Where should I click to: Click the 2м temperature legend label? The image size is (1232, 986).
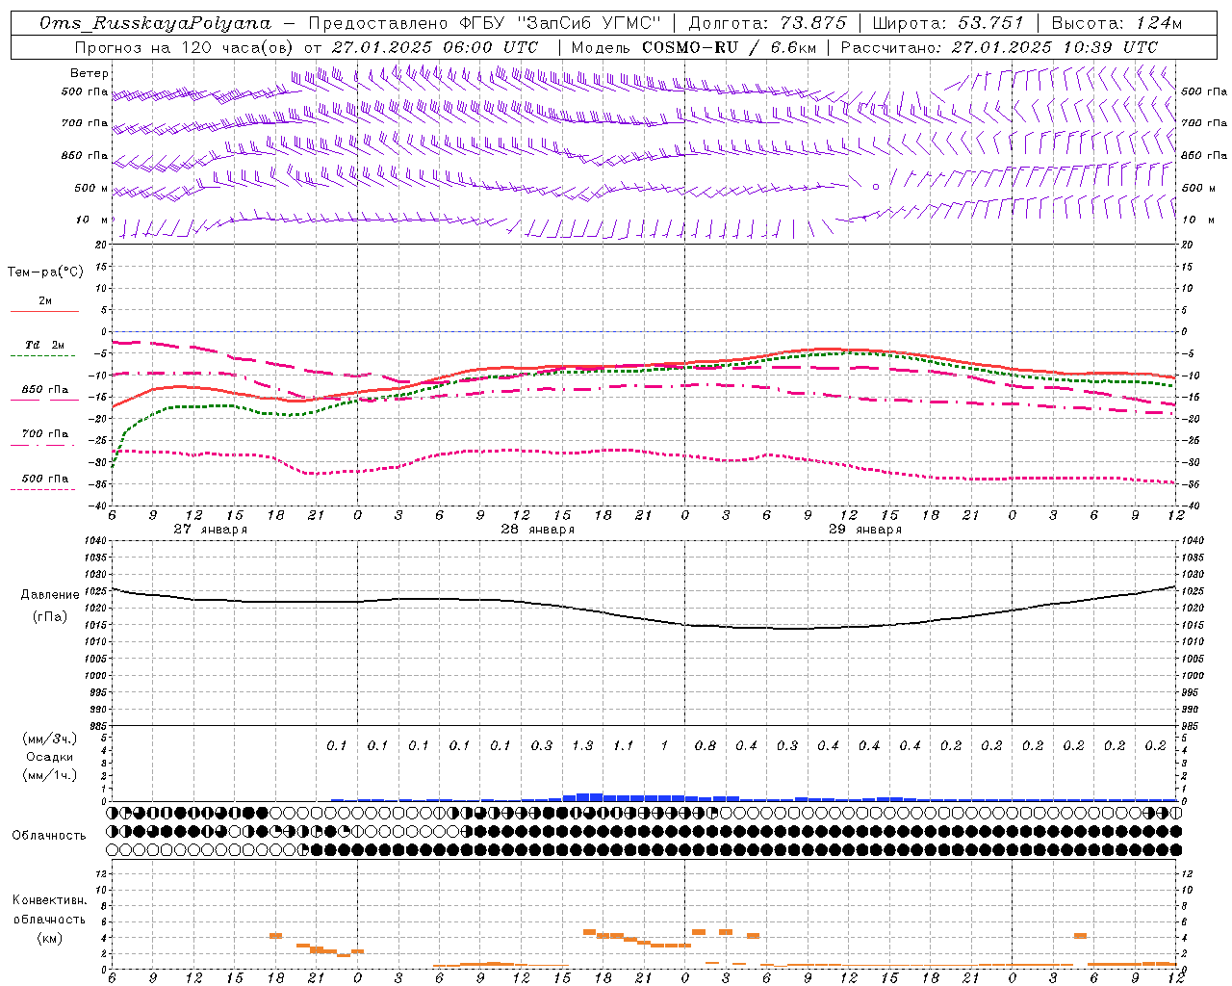click(45, 300)
